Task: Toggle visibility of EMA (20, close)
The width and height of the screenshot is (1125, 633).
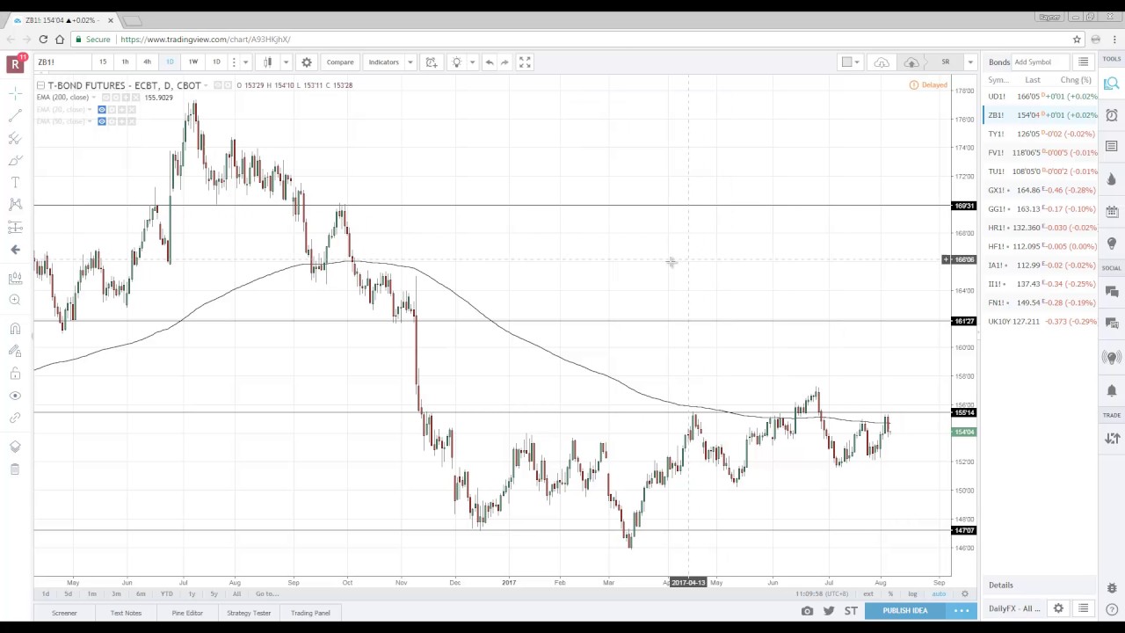Action: (x=102, y=110)
